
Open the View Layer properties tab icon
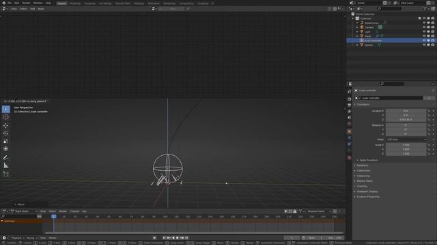[x=350, y=112]
